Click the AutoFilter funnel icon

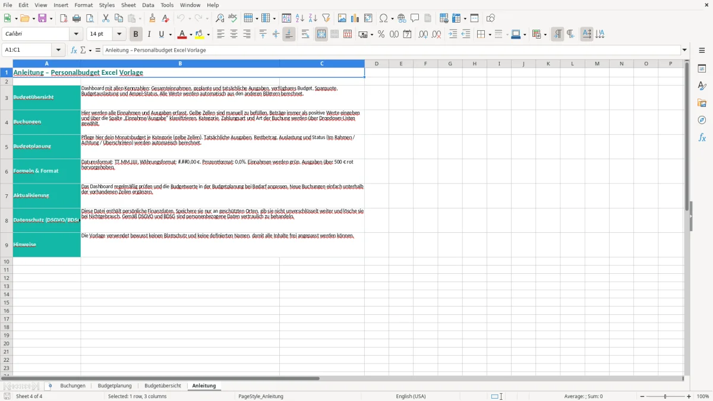(x=326, y=18)
